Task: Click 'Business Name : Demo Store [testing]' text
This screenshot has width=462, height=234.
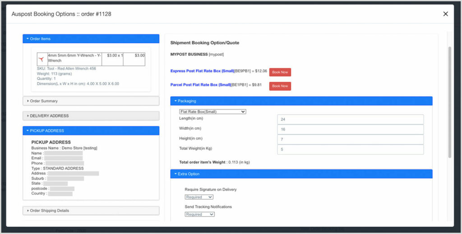Action: (64, 148)
